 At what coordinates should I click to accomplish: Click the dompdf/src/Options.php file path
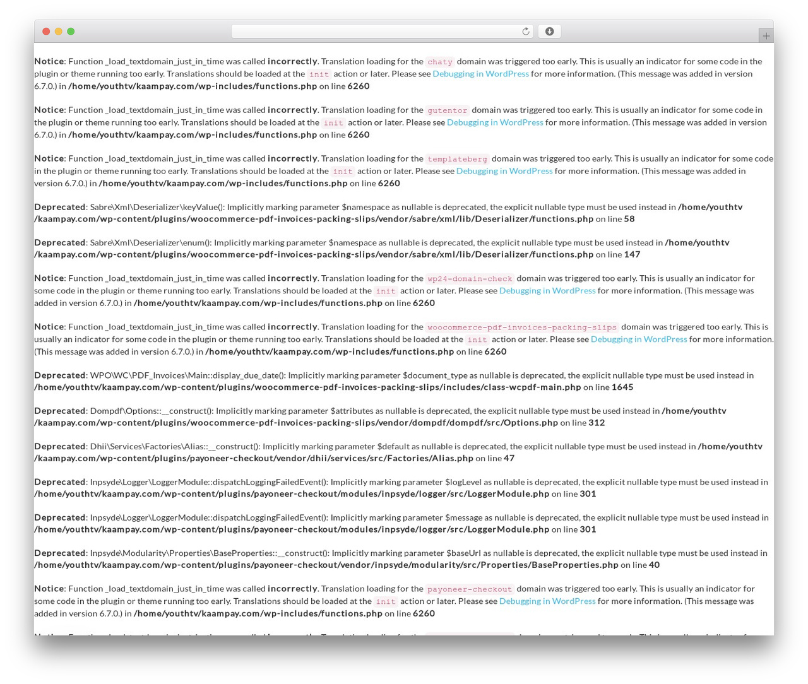click(x=296, y=423)
